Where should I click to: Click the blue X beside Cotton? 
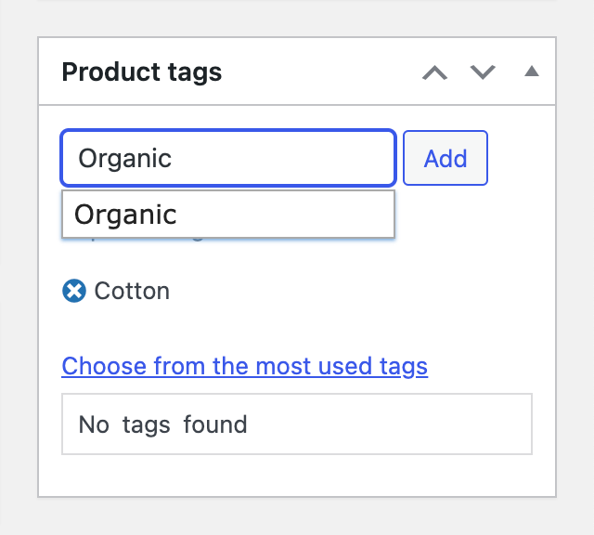coord(73,291)
